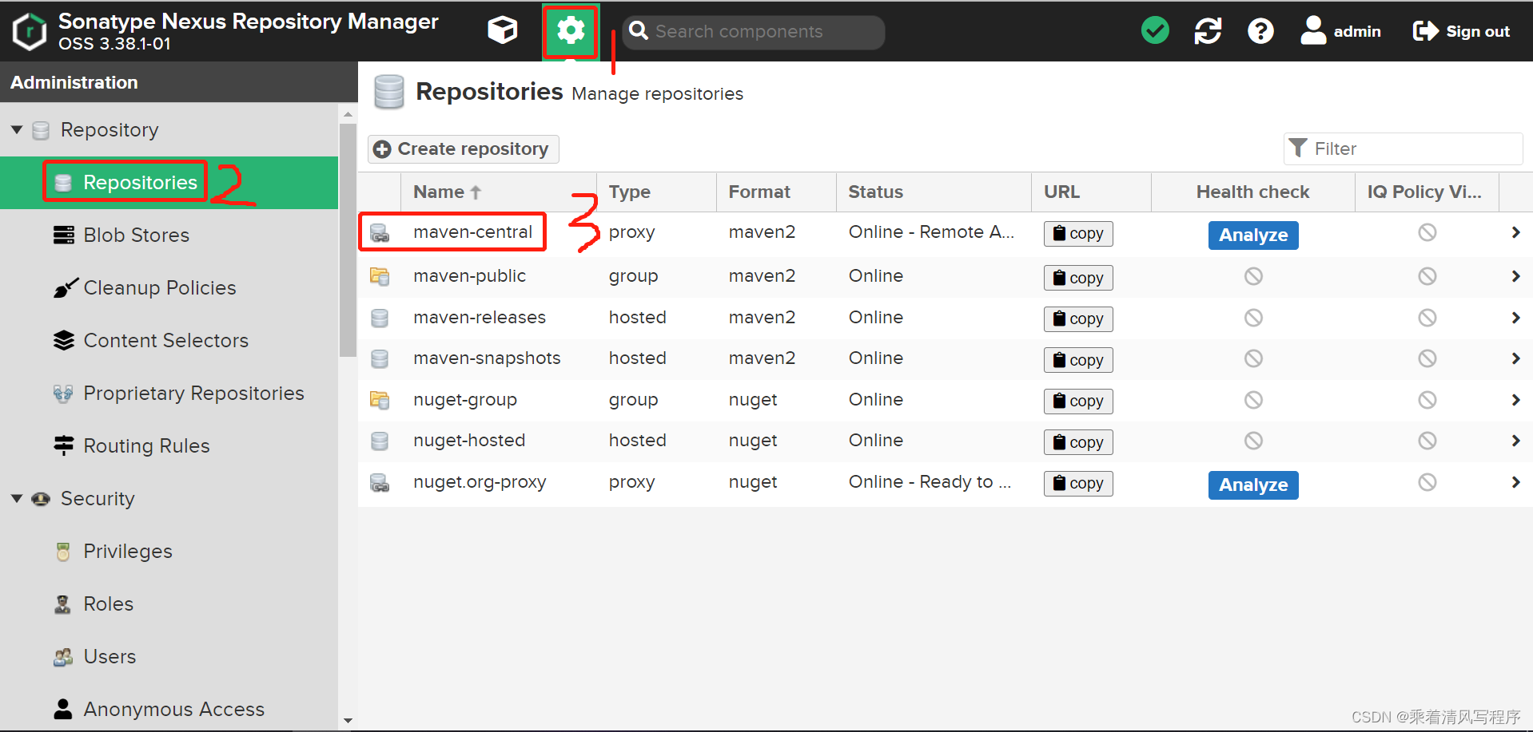1533x732 pixels.
Task: Click the Content Selectors layers icon
Action: (x=64, y=341)
